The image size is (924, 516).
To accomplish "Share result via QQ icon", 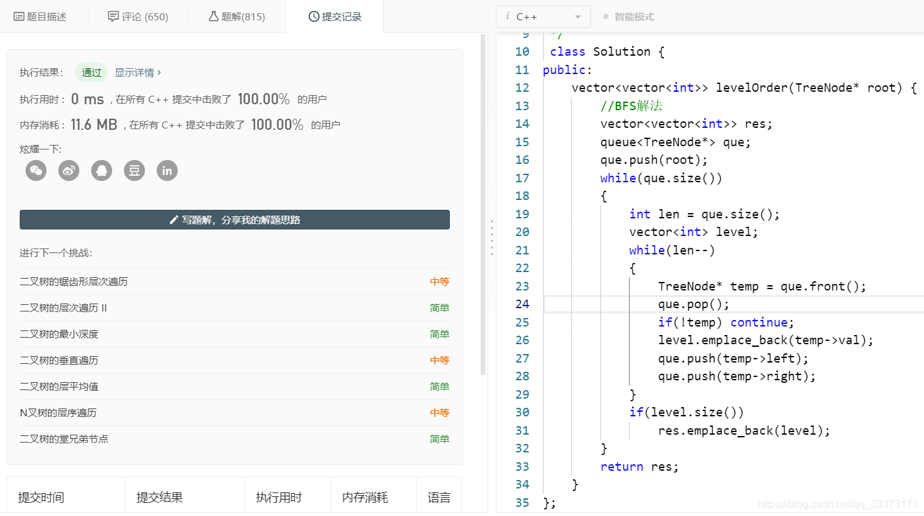I will point(102,170).
